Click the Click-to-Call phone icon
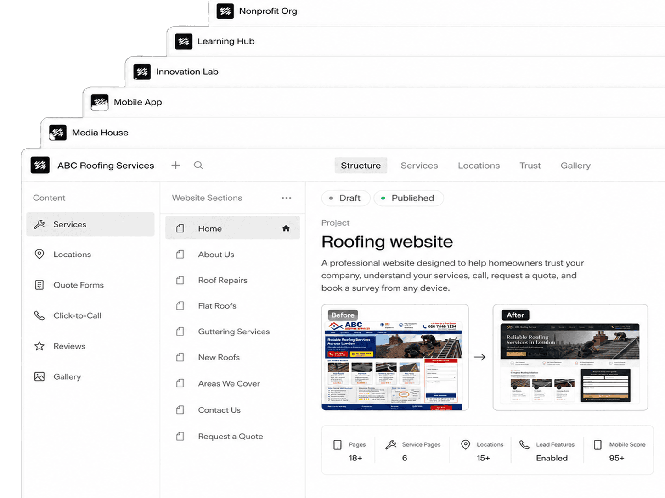The image size is (665, 498). coord(39,315)
